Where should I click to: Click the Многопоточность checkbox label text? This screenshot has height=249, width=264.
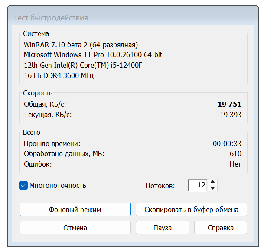58,186
